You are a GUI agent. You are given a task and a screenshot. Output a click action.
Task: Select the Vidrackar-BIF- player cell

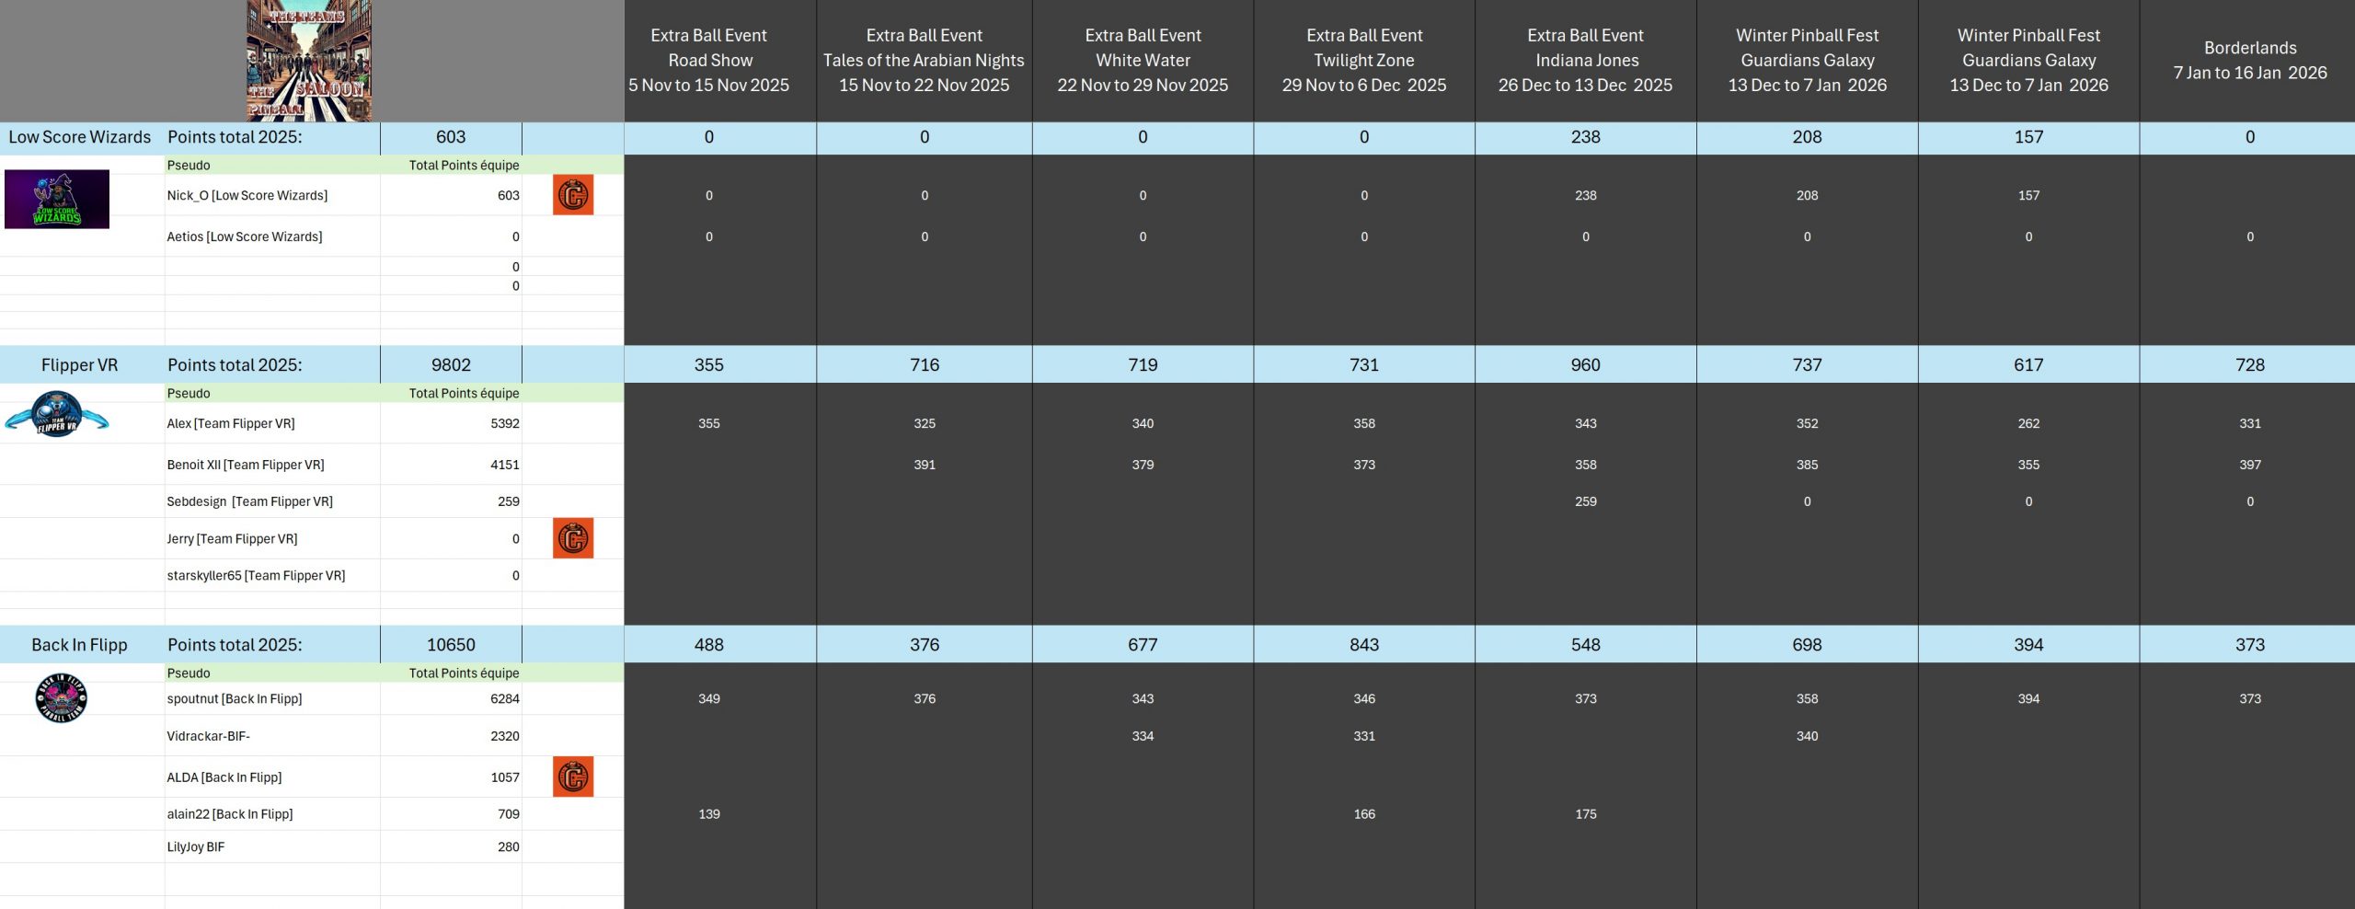(209, 736)
